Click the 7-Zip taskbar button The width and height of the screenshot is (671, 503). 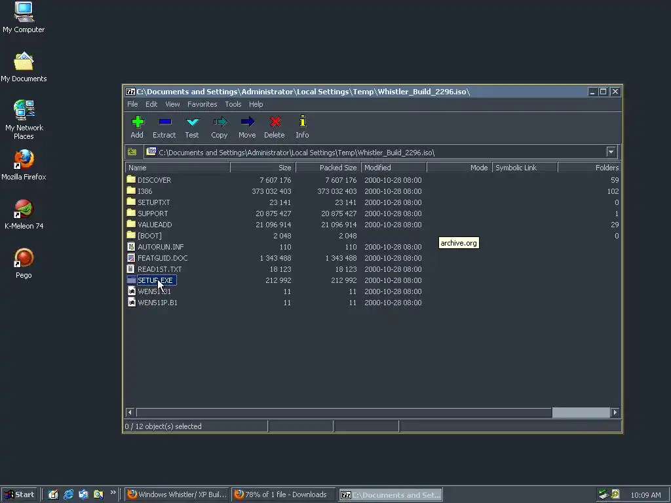[x=391, y=494]
